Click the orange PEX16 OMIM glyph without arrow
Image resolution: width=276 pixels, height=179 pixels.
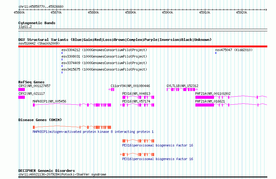point(138,141)
